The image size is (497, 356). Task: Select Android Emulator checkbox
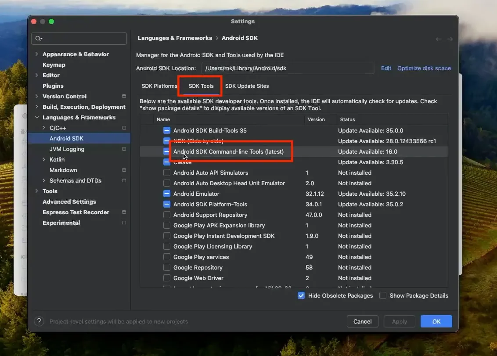click(167, 194)
